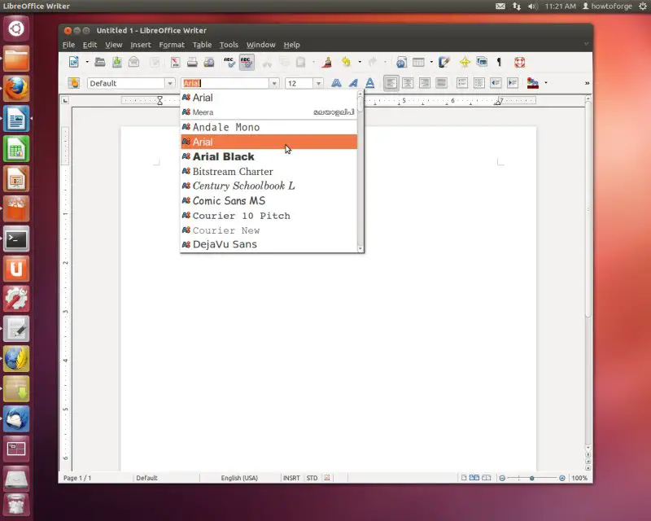Screen dimensions: 651x521
Task: Choose Comic Sans MS font
Action: 269,201
